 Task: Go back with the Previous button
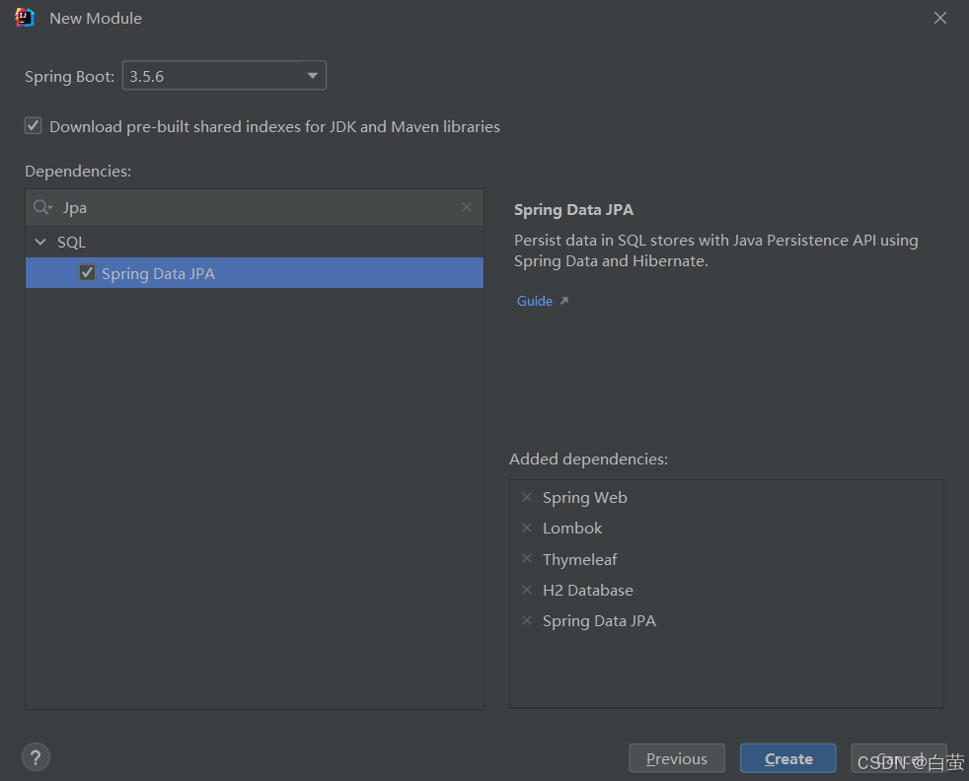coord(677,758)
